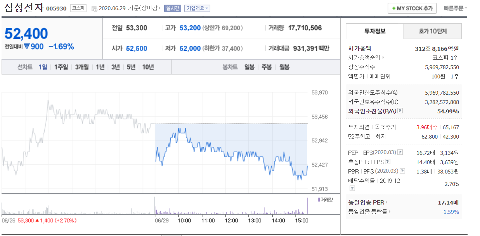The width and height of the screenshot is (480, 236).
Task: Click the current price 52,400
Action: tap(26, 34)
